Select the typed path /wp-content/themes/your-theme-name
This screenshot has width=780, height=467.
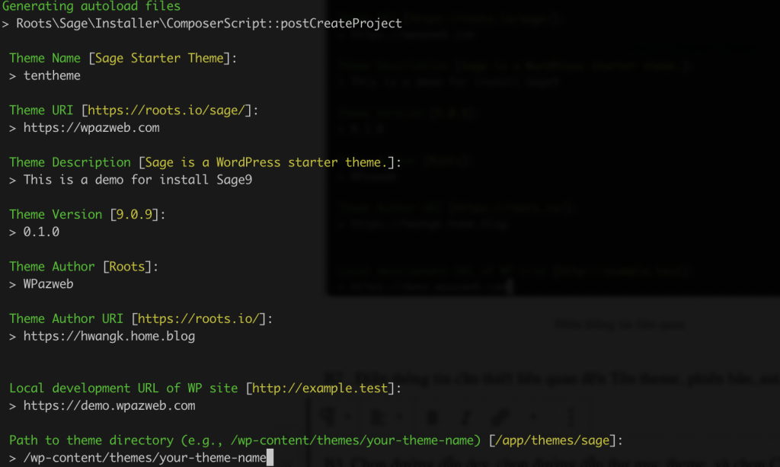[x=145, y=458]
